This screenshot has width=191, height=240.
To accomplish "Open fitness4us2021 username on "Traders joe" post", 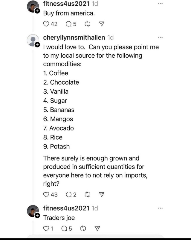I will [66, 208].
